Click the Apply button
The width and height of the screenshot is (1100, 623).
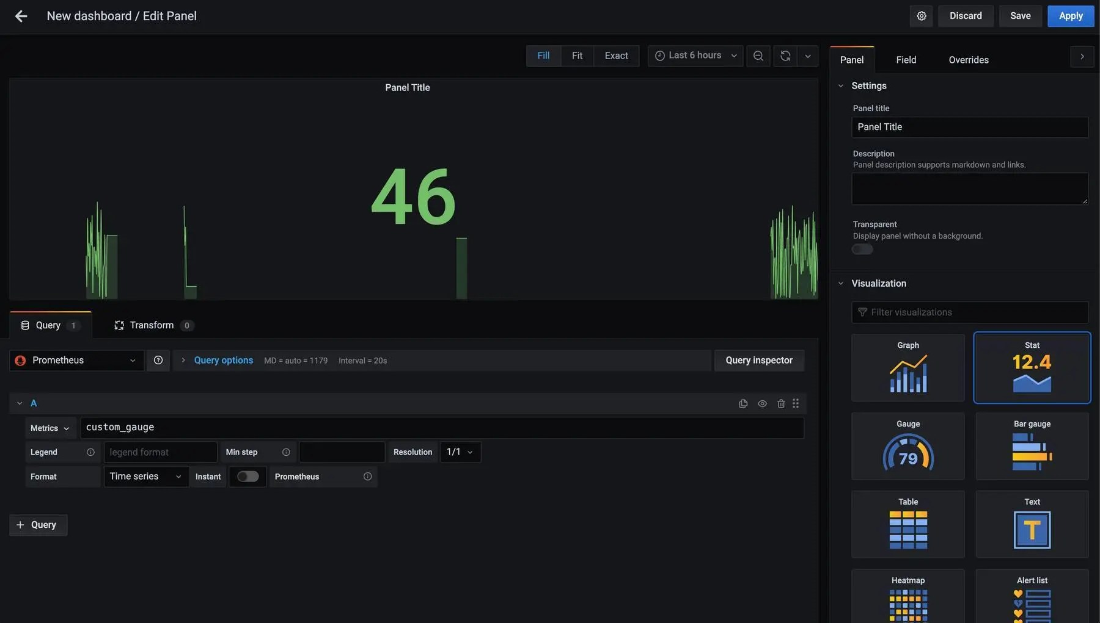[1070, 15]
